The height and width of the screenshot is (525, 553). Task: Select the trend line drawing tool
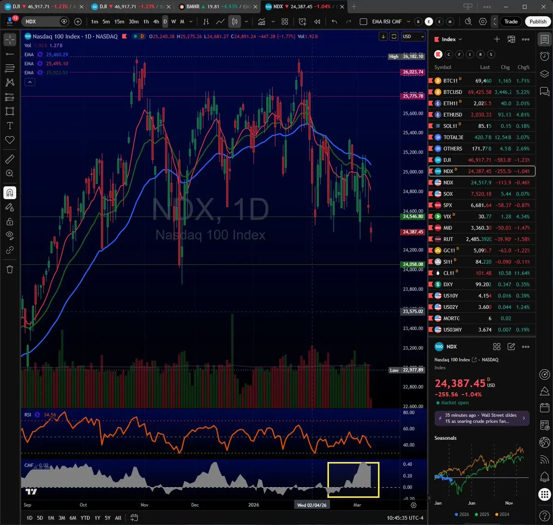pyautogui.click(x=10, y=54)
